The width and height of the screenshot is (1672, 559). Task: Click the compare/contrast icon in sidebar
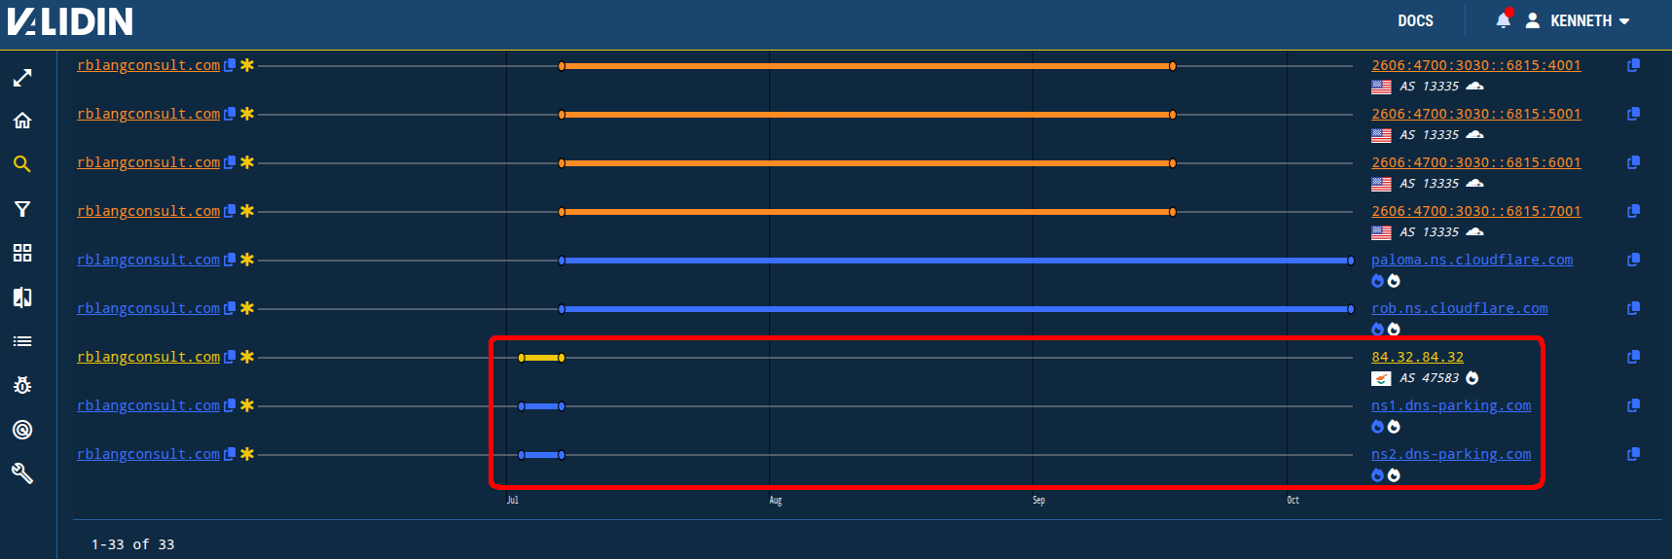22,297
